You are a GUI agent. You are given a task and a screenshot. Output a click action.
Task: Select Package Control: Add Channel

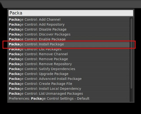pos(69,20)
